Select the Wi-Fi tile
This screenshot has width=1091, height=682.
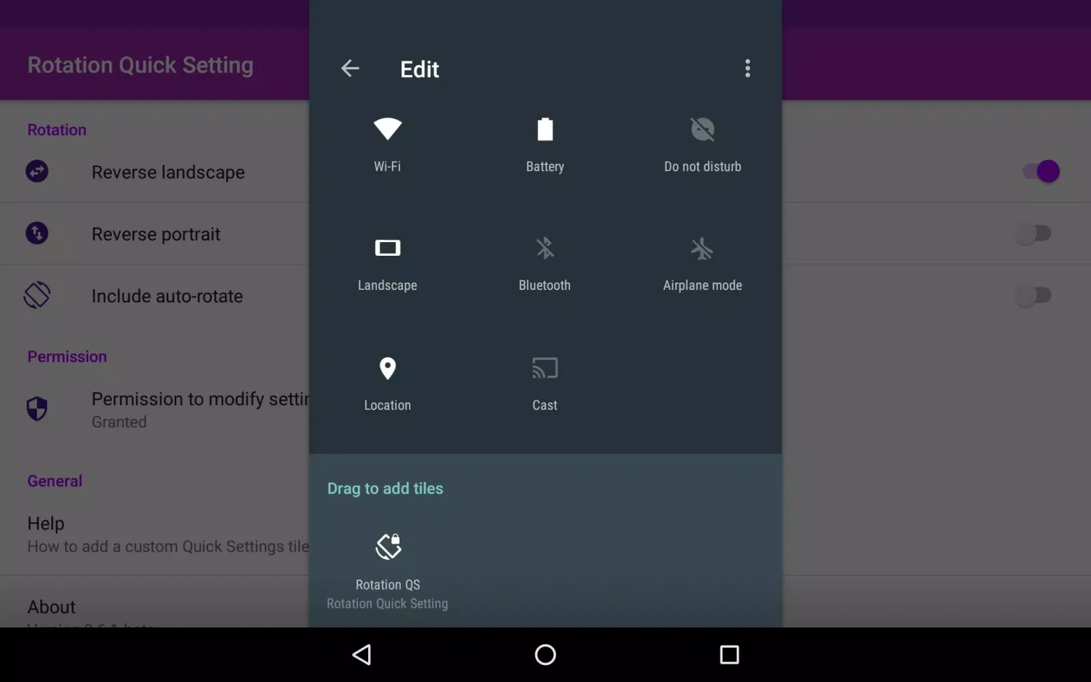click(x=387, y=145)
